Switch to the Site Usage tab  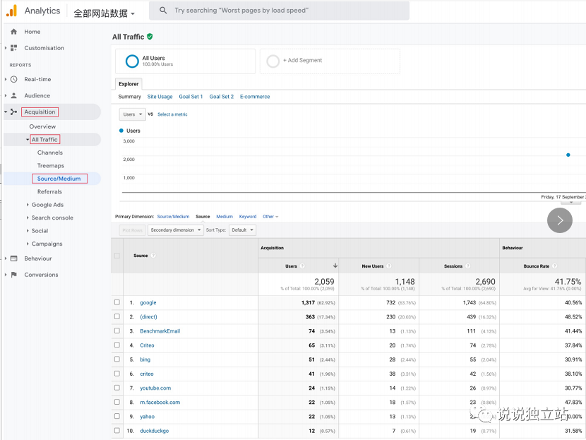pos(160,97)
